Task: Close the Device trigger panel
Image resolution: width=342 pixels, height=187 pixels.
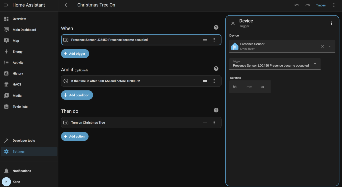Action: [233, 23]
